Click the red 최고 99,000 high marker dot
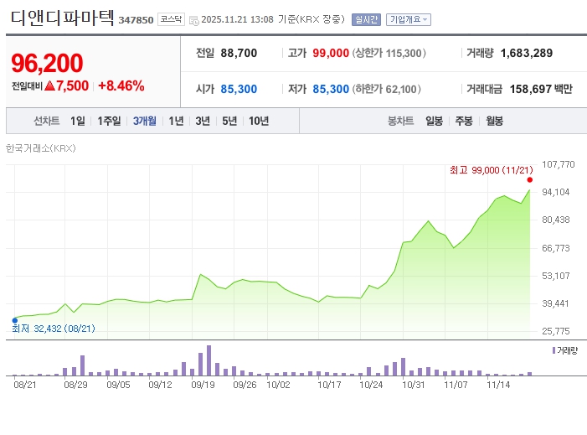Screen dimensions: 587x435 [x=530, y=179]
